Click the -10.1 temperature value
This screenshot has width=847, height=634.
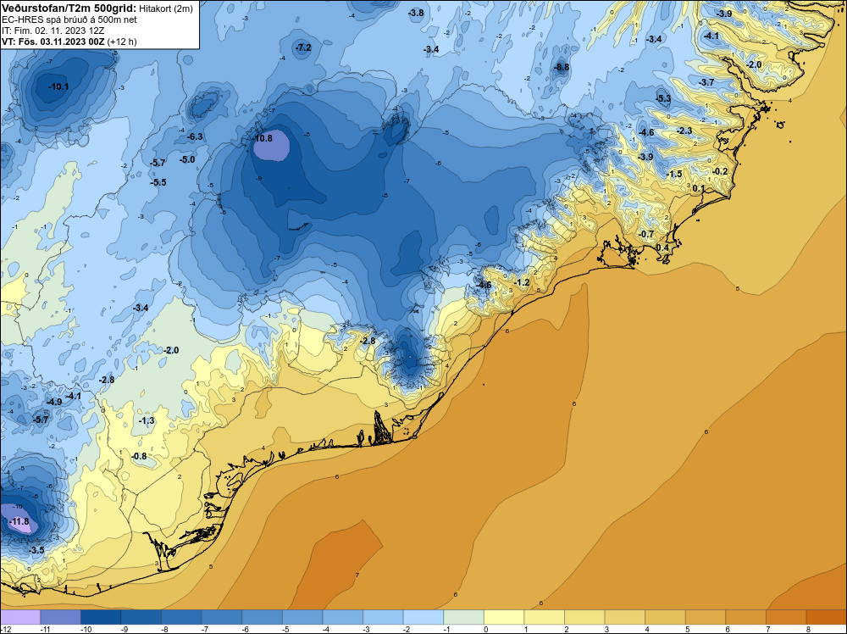tap(58, 86)
